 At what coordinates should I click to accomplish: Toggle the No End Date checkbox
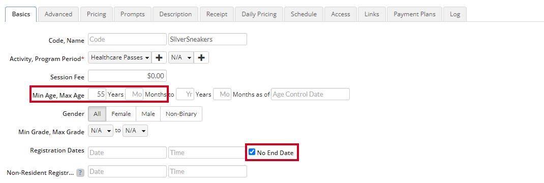point(252,152)
